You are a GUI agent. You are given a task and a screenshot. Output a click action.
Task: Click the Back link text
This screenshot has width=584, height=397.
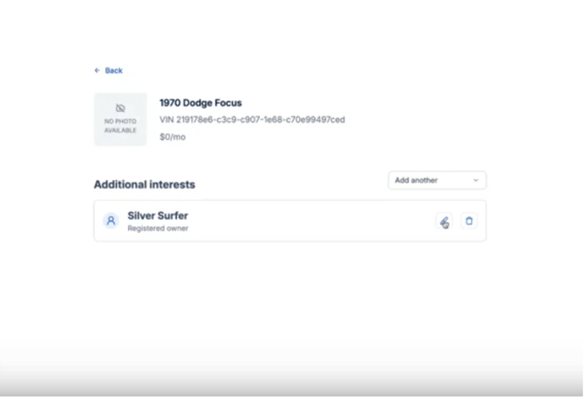click(x=114, y=71)
